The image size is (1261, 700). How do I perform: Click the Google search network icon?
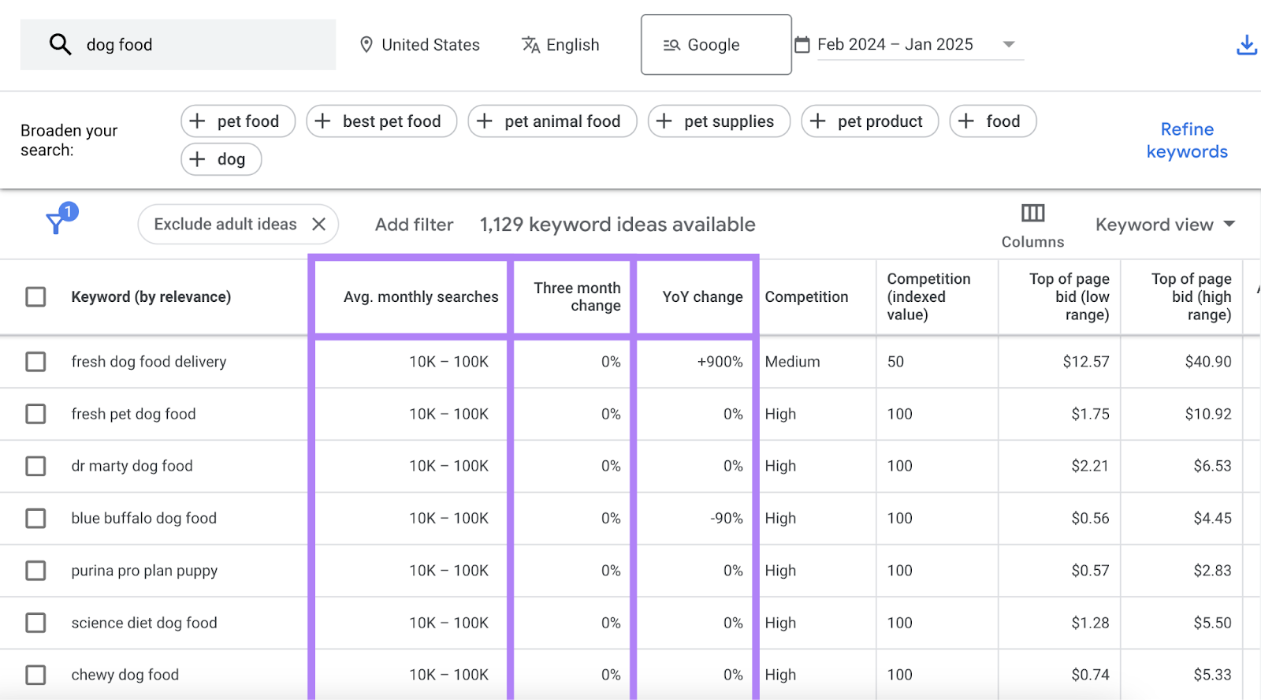click(x=671, y=45)
